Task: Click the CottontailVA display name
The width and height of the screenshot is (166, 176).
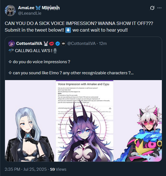Action: point(29,44)
